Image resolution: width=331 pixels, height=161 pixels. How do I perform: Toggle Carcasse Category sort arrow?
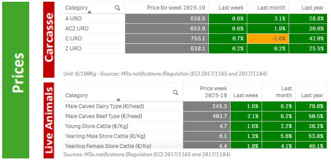[x=89, y=12]
